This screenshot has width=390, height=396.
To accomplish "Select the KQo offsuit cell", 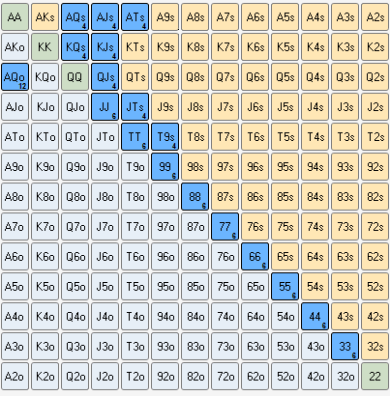I will click(45, 77).
